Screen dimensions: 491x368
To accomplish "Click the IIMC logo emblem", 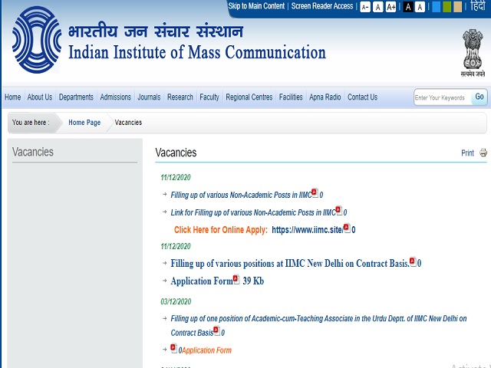I will (x=35, y=41).
